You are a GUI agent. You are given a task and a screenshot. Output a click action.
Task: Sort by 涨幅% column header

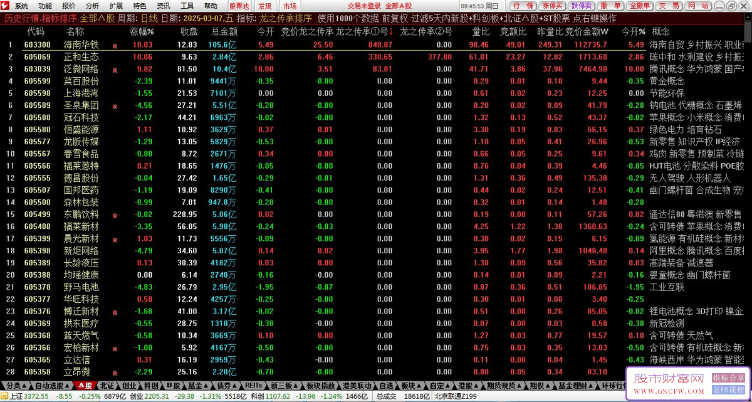tap(142, 31)
